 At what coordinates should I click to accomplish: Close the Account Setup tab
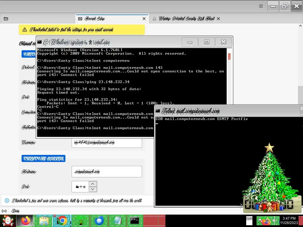pos(144,19)
